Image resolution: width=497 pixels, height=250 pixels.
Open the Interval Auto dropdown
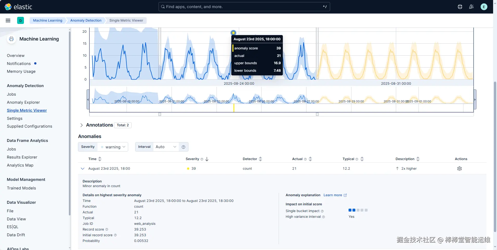pyautogui.click(x=166, y=147)
